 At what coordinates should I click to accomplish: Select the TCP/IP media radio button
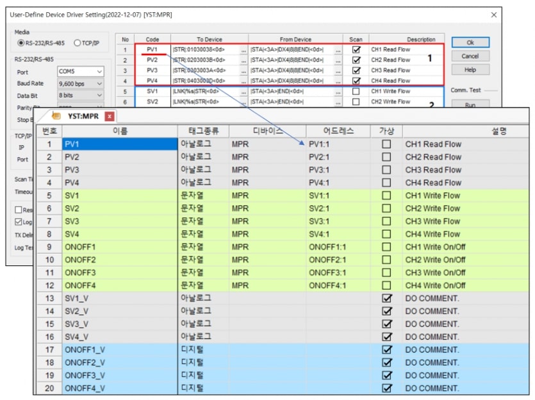pyautogui.click(x=77, y=43)
